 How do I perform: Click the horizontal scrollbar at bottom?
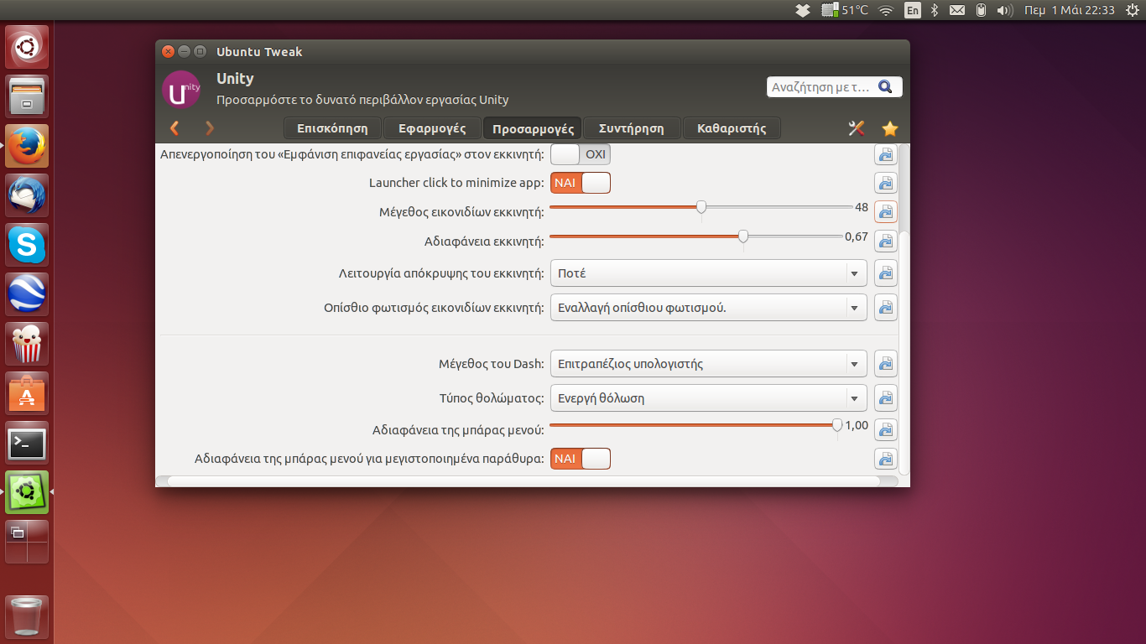pos(524,481)
